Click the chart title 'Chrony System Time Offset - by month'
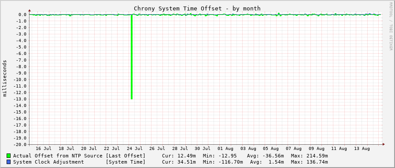Screen dimensions: 395x168 (x=197, y=8)
